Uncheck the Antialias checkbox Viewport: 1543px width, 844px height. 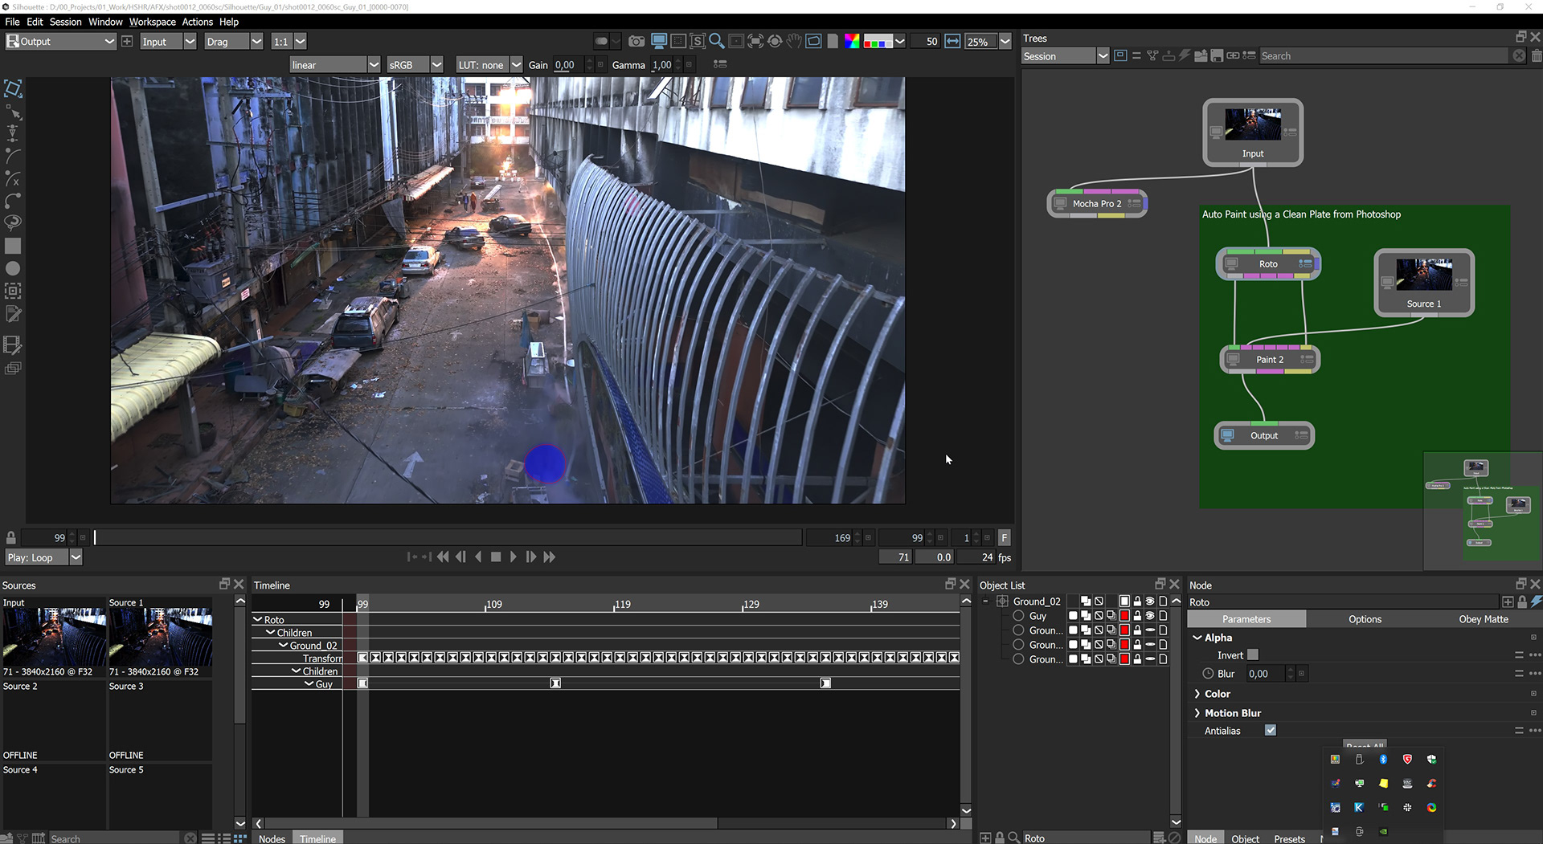pos(1271,730)
